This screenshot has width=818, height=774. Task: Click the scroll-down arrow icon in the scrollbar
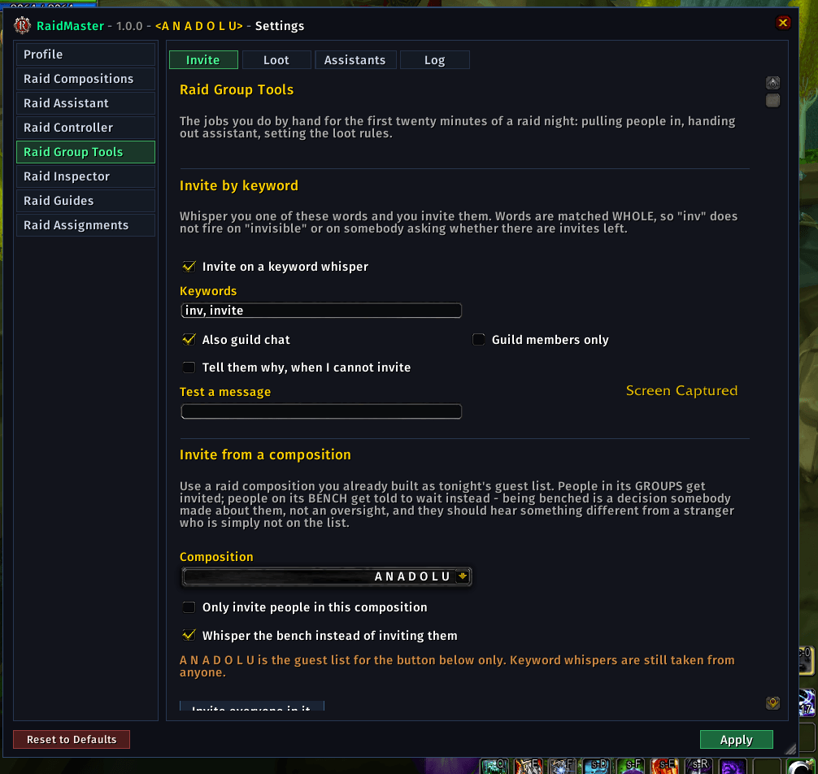pos(772,703)
